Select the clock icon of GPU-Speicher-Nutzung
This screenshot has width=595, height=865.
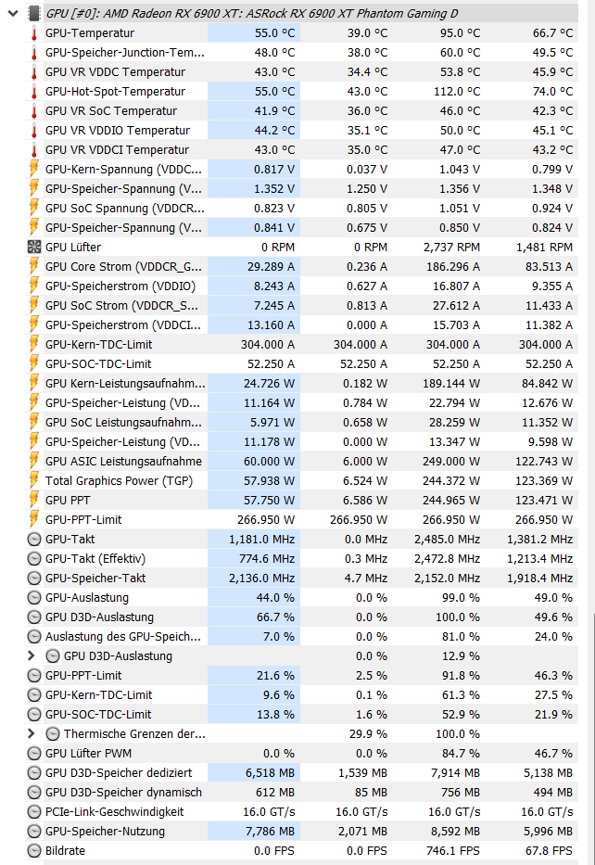(34, 832)
